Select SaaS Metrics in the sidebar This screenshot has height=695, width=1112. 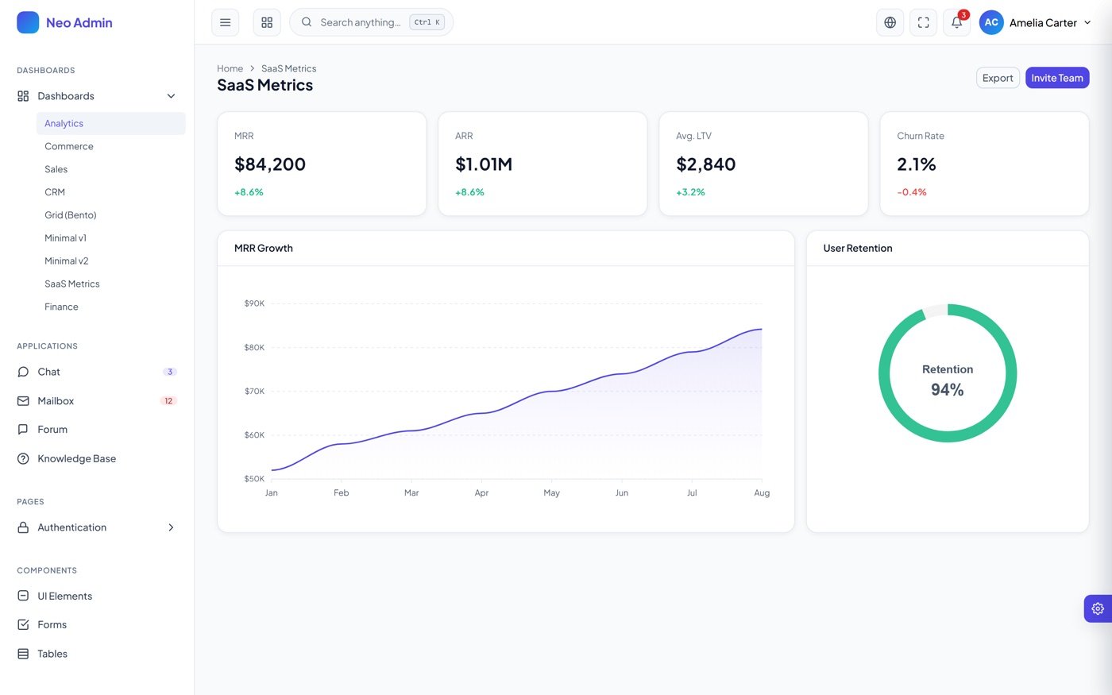pos(110,284)
